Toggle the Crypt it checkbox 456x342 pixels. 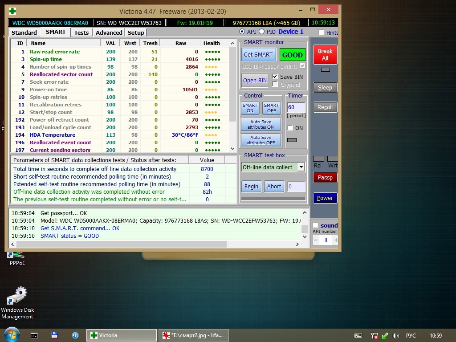click(275, 84)
